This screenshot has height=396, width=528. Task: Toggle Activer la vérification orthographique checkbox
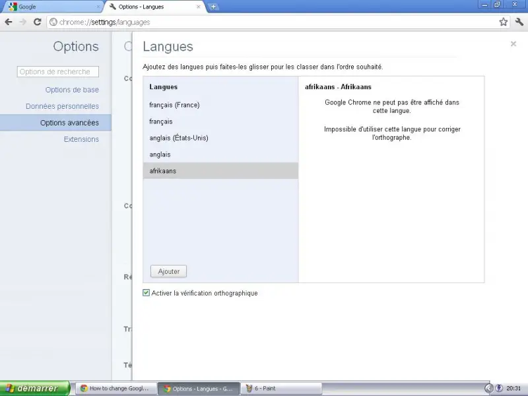pos(146,293)
